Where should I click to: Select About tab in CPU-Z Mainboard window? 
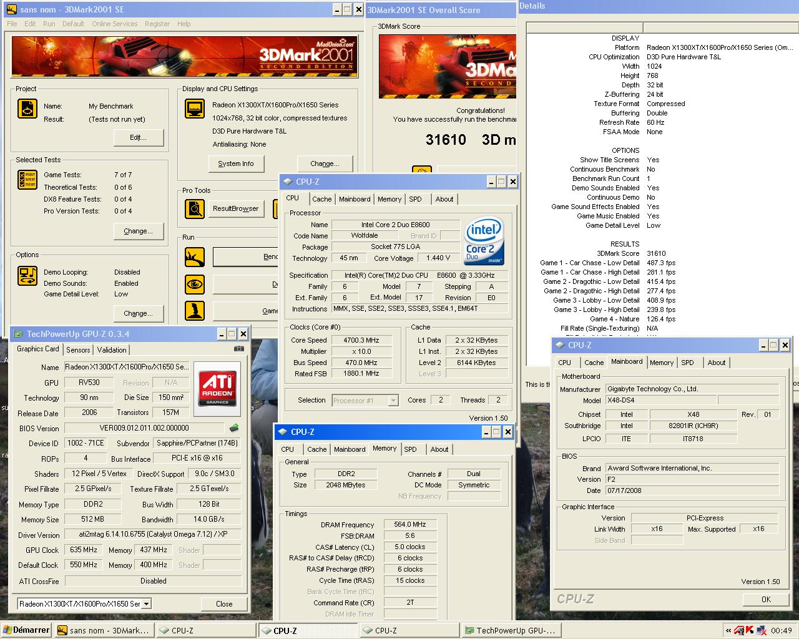(717, 363)
